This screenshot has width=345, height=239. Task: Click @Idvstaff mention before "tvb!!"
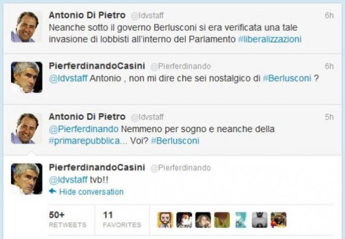click(x=68, y=180)
